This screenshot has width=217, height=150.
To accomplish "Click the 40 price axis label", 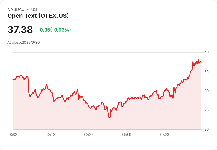I will pos(206,52).
